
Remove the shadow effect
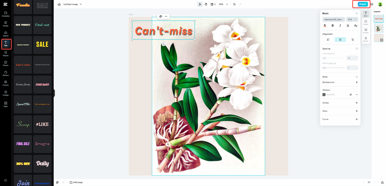click(357, 94)
